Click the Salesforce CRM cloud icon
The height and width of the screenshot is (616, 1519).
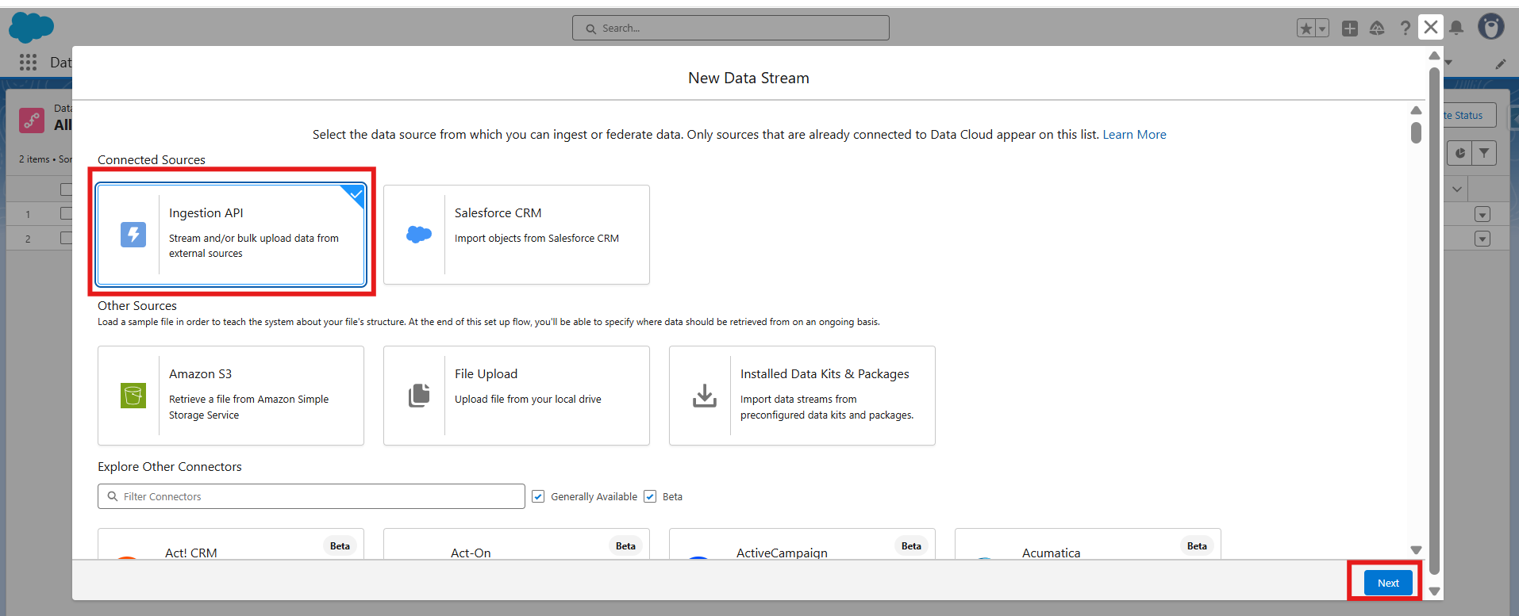tap(418, 235)
